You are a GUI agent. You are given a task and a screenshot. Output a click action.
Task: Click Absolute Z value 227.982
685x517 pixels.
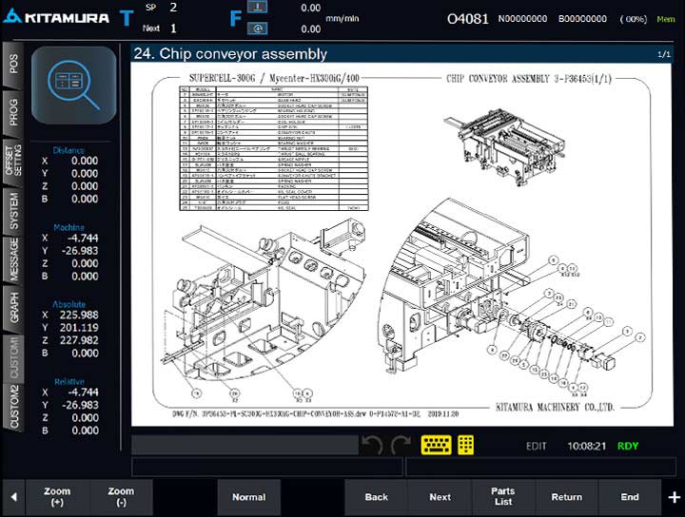79,340
